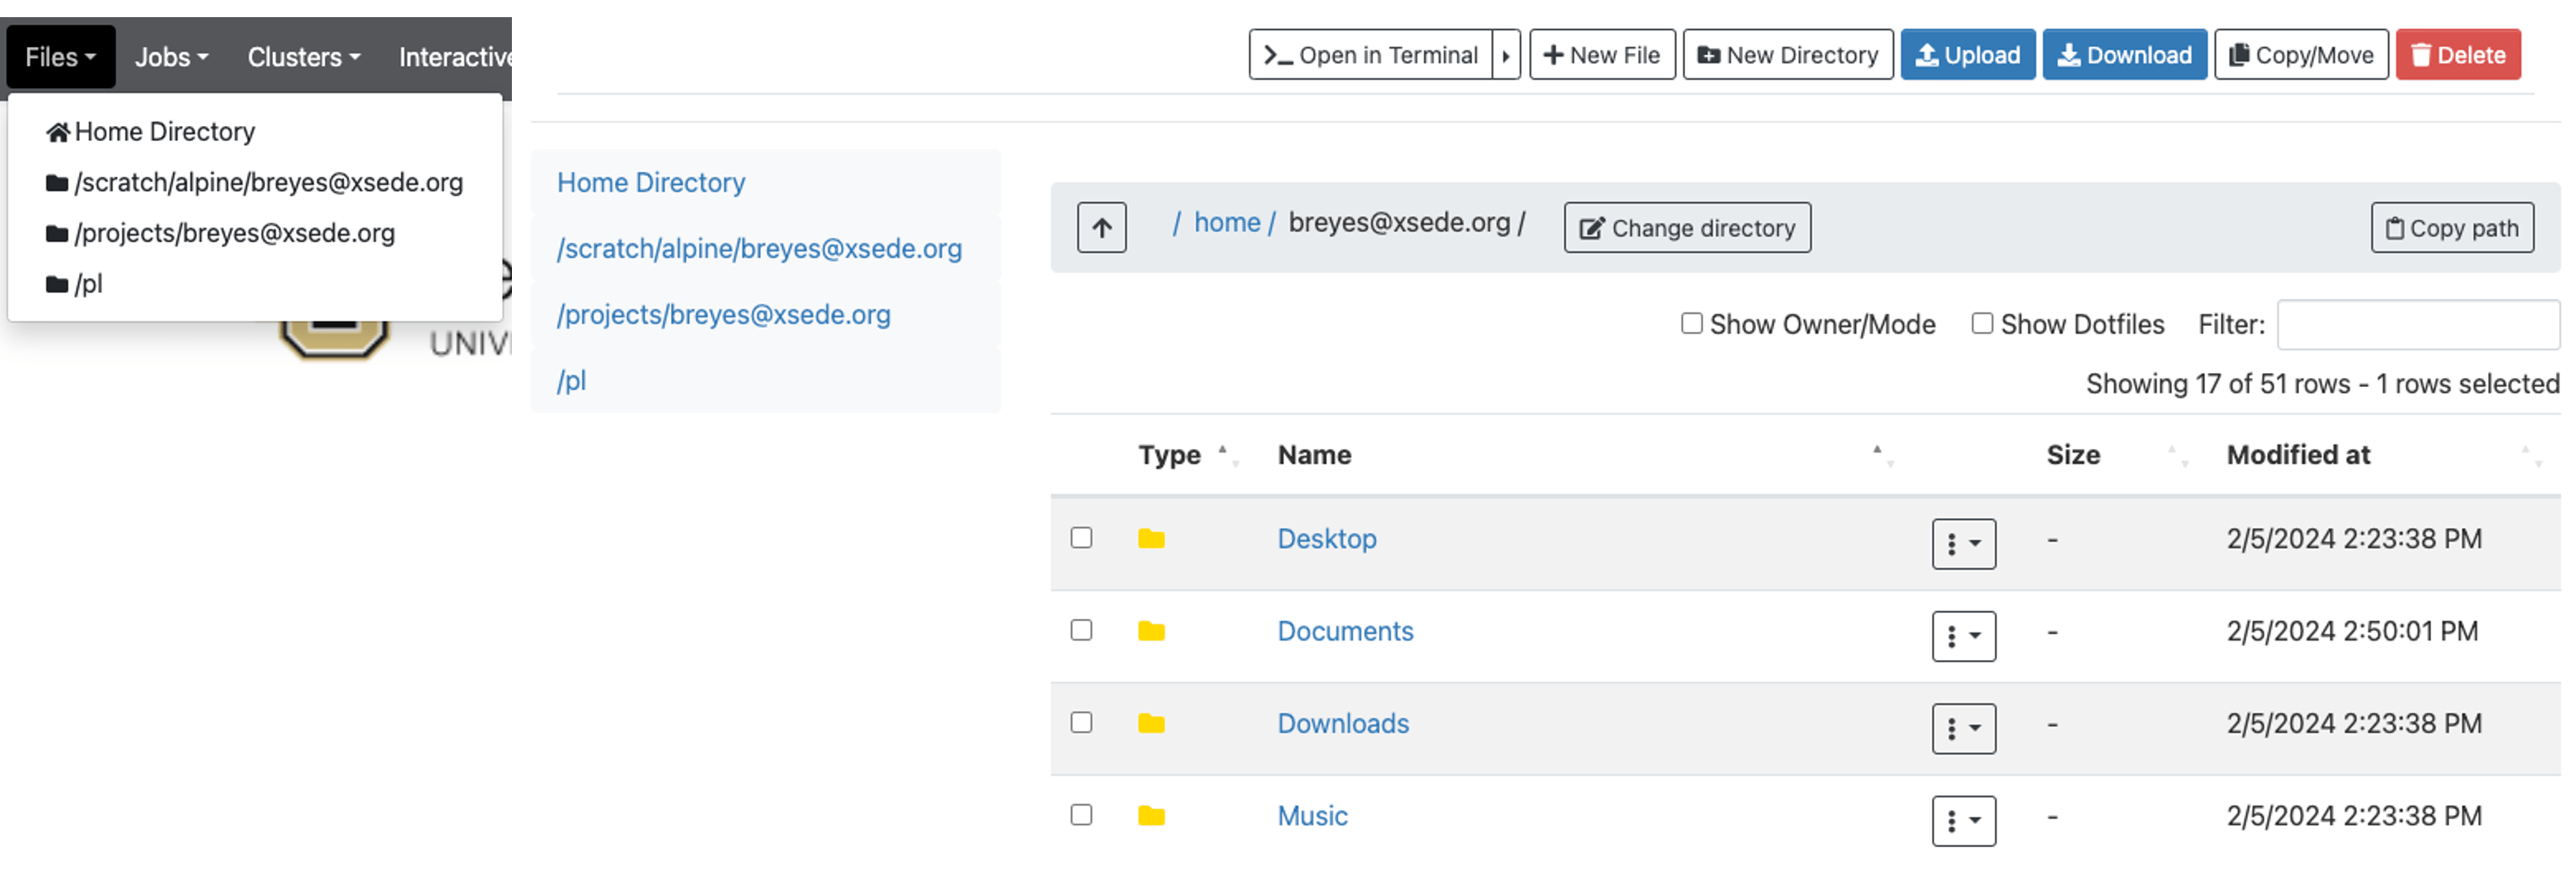Enable Show Owner/Mode checkbox
Viewport: 2576px width, 883px height.
point(1691,324)
